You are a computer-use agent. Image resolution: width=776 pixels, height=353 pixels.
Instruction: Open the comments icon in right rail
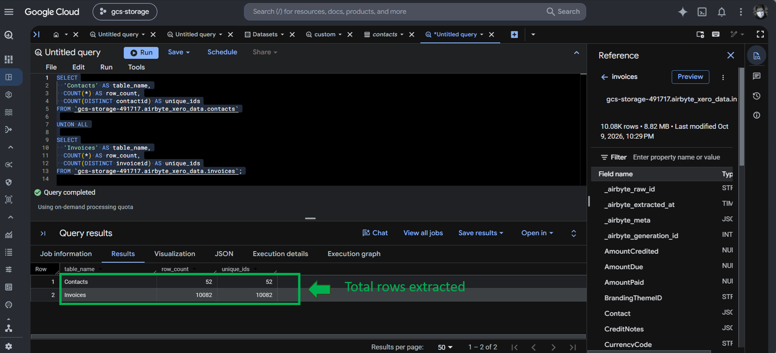756,76
